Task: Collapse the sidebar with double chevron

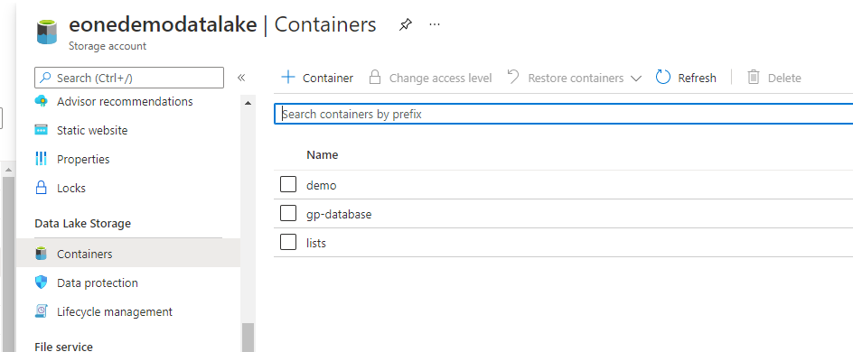Action: tap(241, 78)
